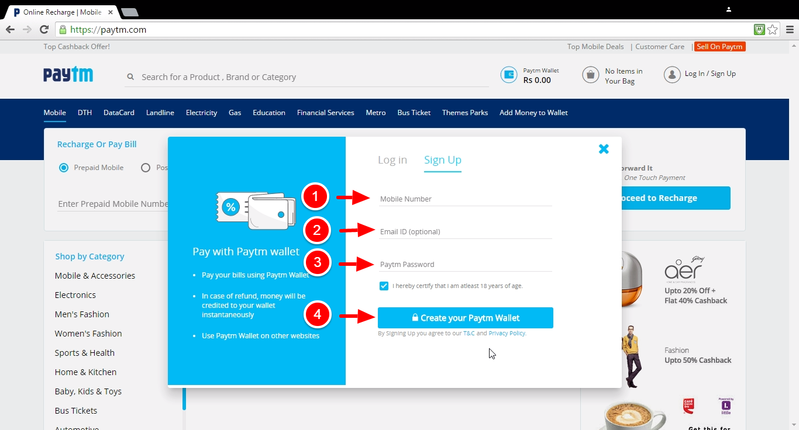Focus the Paytm Password field
Image resolution: width=799 pixels, height=430 pixels.
click(465, 265)
